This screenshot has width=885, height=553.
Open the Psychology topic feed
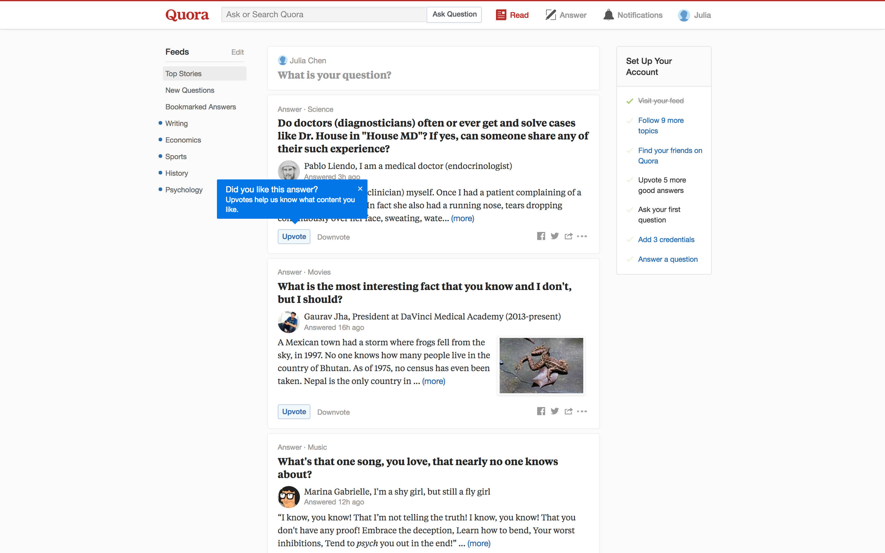point(183,190)
